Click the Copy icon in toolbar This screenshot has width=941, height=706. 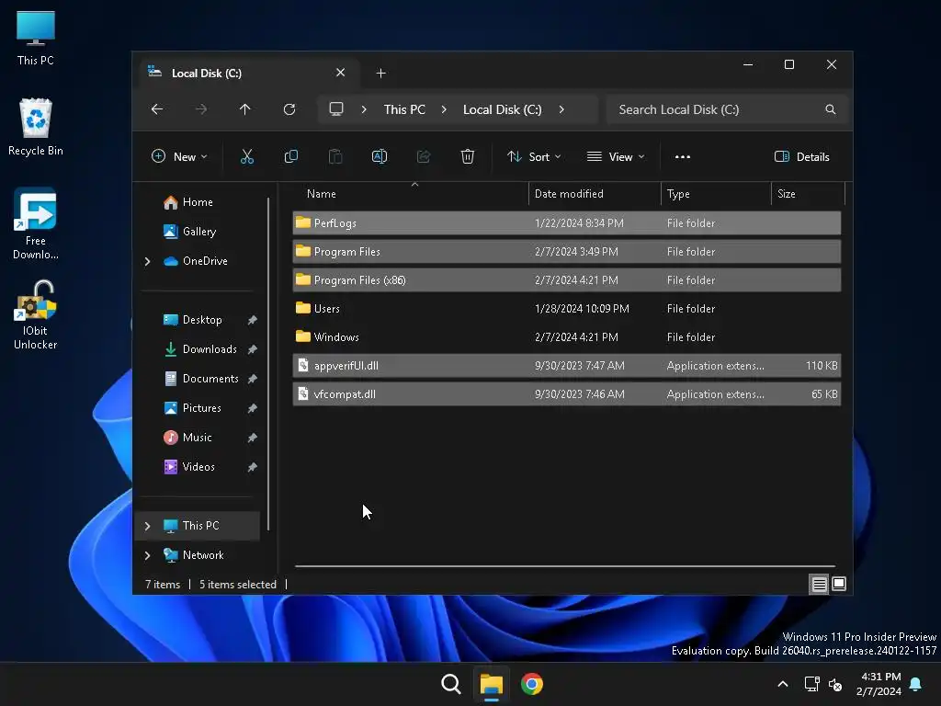click(291, 156)
